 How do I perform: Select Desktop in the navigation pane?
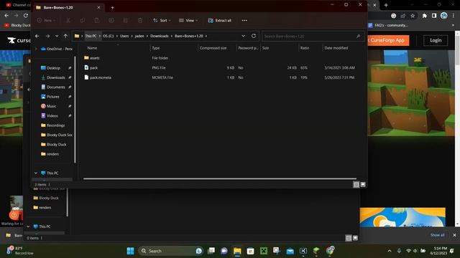click(x=53, y=68)
